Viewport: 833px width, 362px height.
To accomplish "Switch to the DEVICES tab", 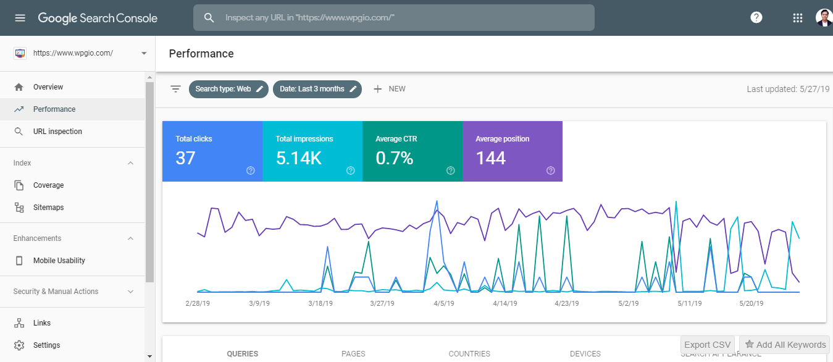I will 585,354.
